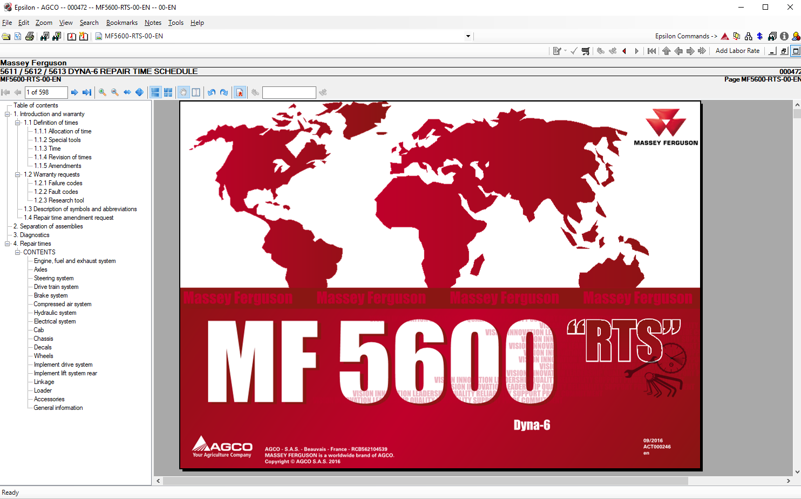The height and width of the screenshot is (499, 801).
Task: Collapse the '1.1 Definition of times' node
Action: [18, 123]
